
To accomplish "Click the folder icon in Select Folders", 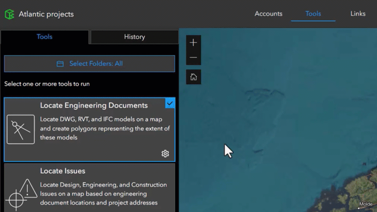I will click(x=60, y=64).
